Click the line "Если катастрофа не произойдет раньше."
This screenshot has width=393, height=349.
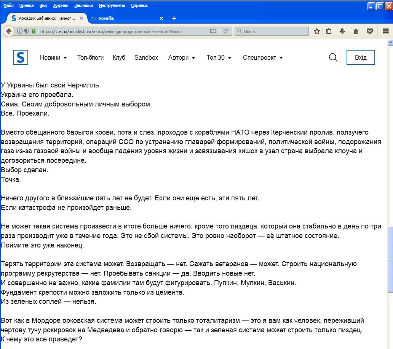[66, 208]
